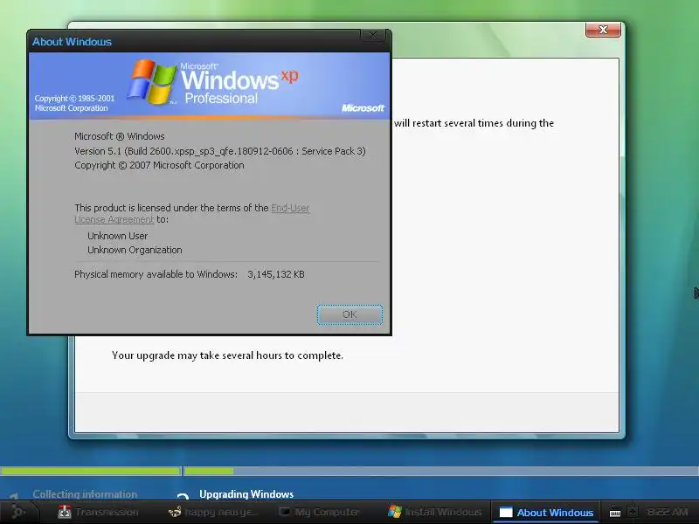Screen dimensions: 699x524
Task: Click the 8:22 AM clock
Action: (x=668, y=513)
